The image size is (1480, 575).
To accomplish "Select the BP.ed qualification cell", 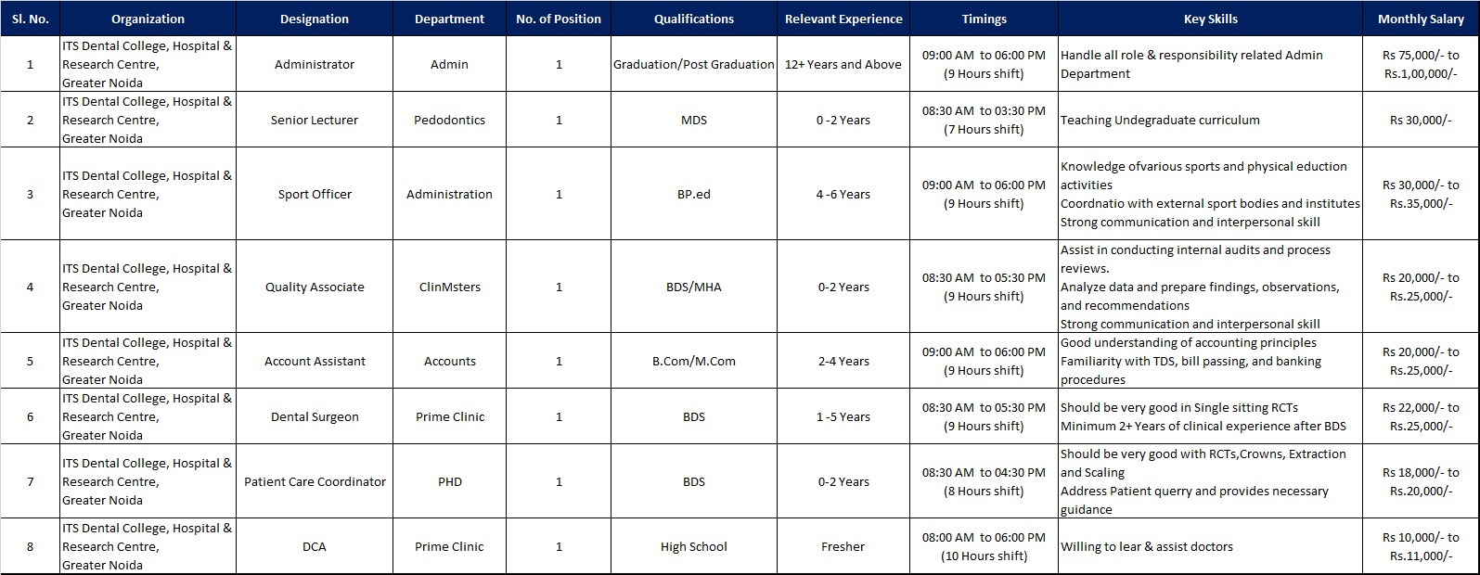I will pyautogui.click(x=694, y=194).
